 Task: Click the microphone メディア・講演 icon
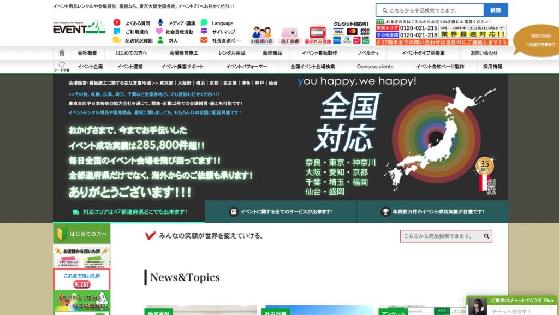160,23
